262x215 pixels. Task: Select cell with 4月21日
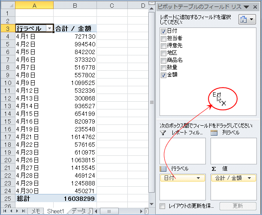[x=34, y=137]
